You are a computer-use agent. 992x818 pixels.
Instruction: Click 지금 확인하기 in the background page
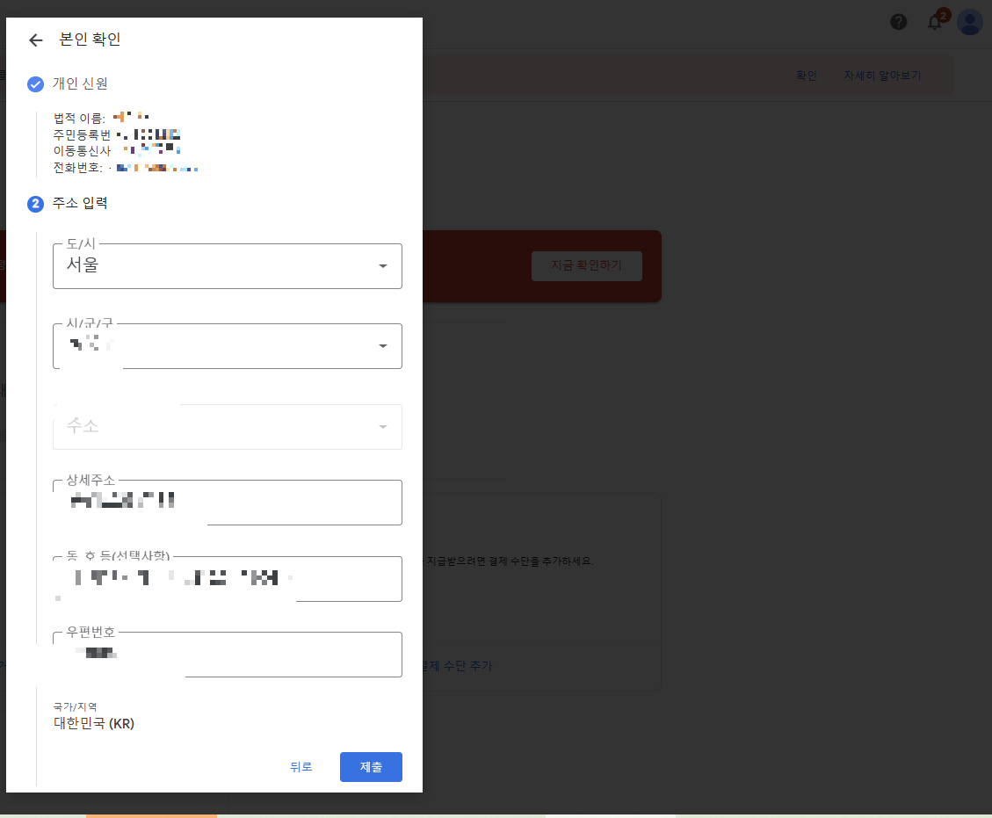coord(586,265)
